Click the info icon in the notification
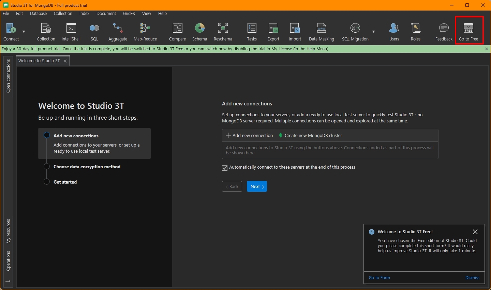This screenshot has height=290, width=491. click(372, 232)
